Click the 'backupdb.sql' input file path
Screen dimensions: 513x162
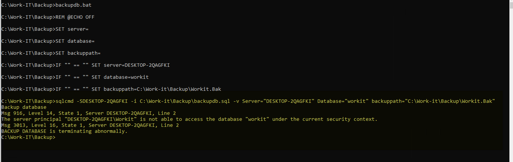(185, 101)
